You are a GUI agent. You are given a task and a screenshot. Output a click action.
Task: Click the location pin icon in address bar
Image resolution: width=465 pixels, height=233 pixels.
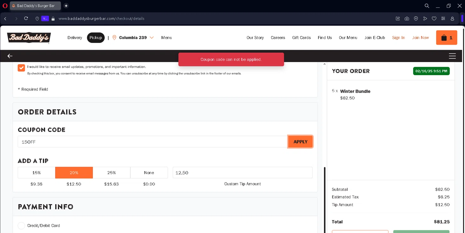[37, 19]
